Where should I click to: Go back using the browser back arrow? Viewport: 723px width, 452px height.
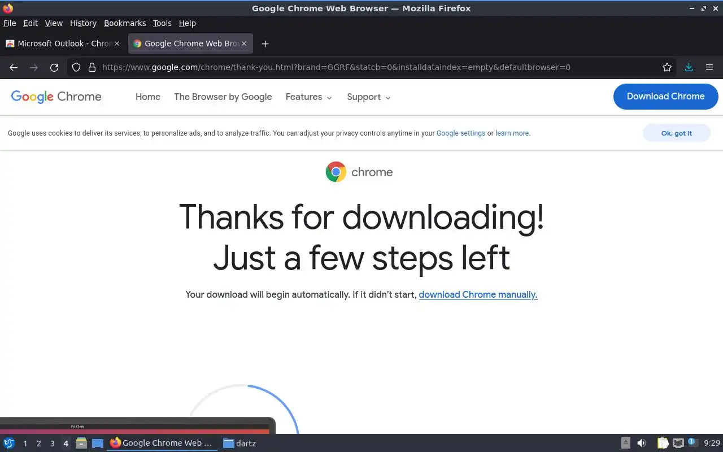pos(14,67)
